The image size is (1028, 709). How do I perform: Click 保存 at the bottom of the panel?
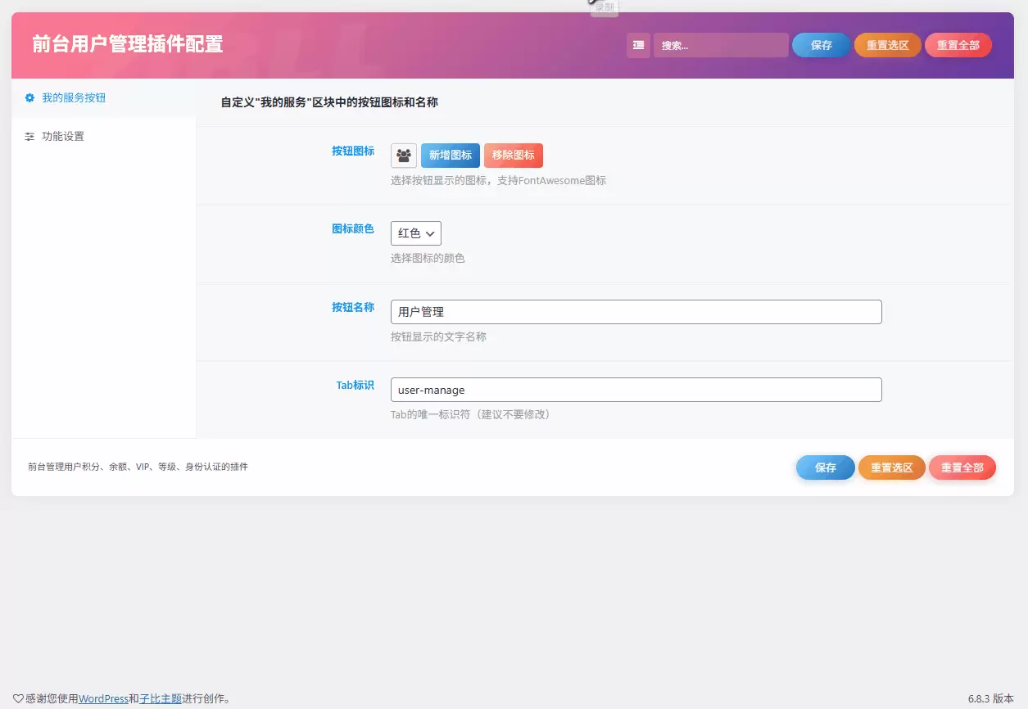(x=825, y=467)
